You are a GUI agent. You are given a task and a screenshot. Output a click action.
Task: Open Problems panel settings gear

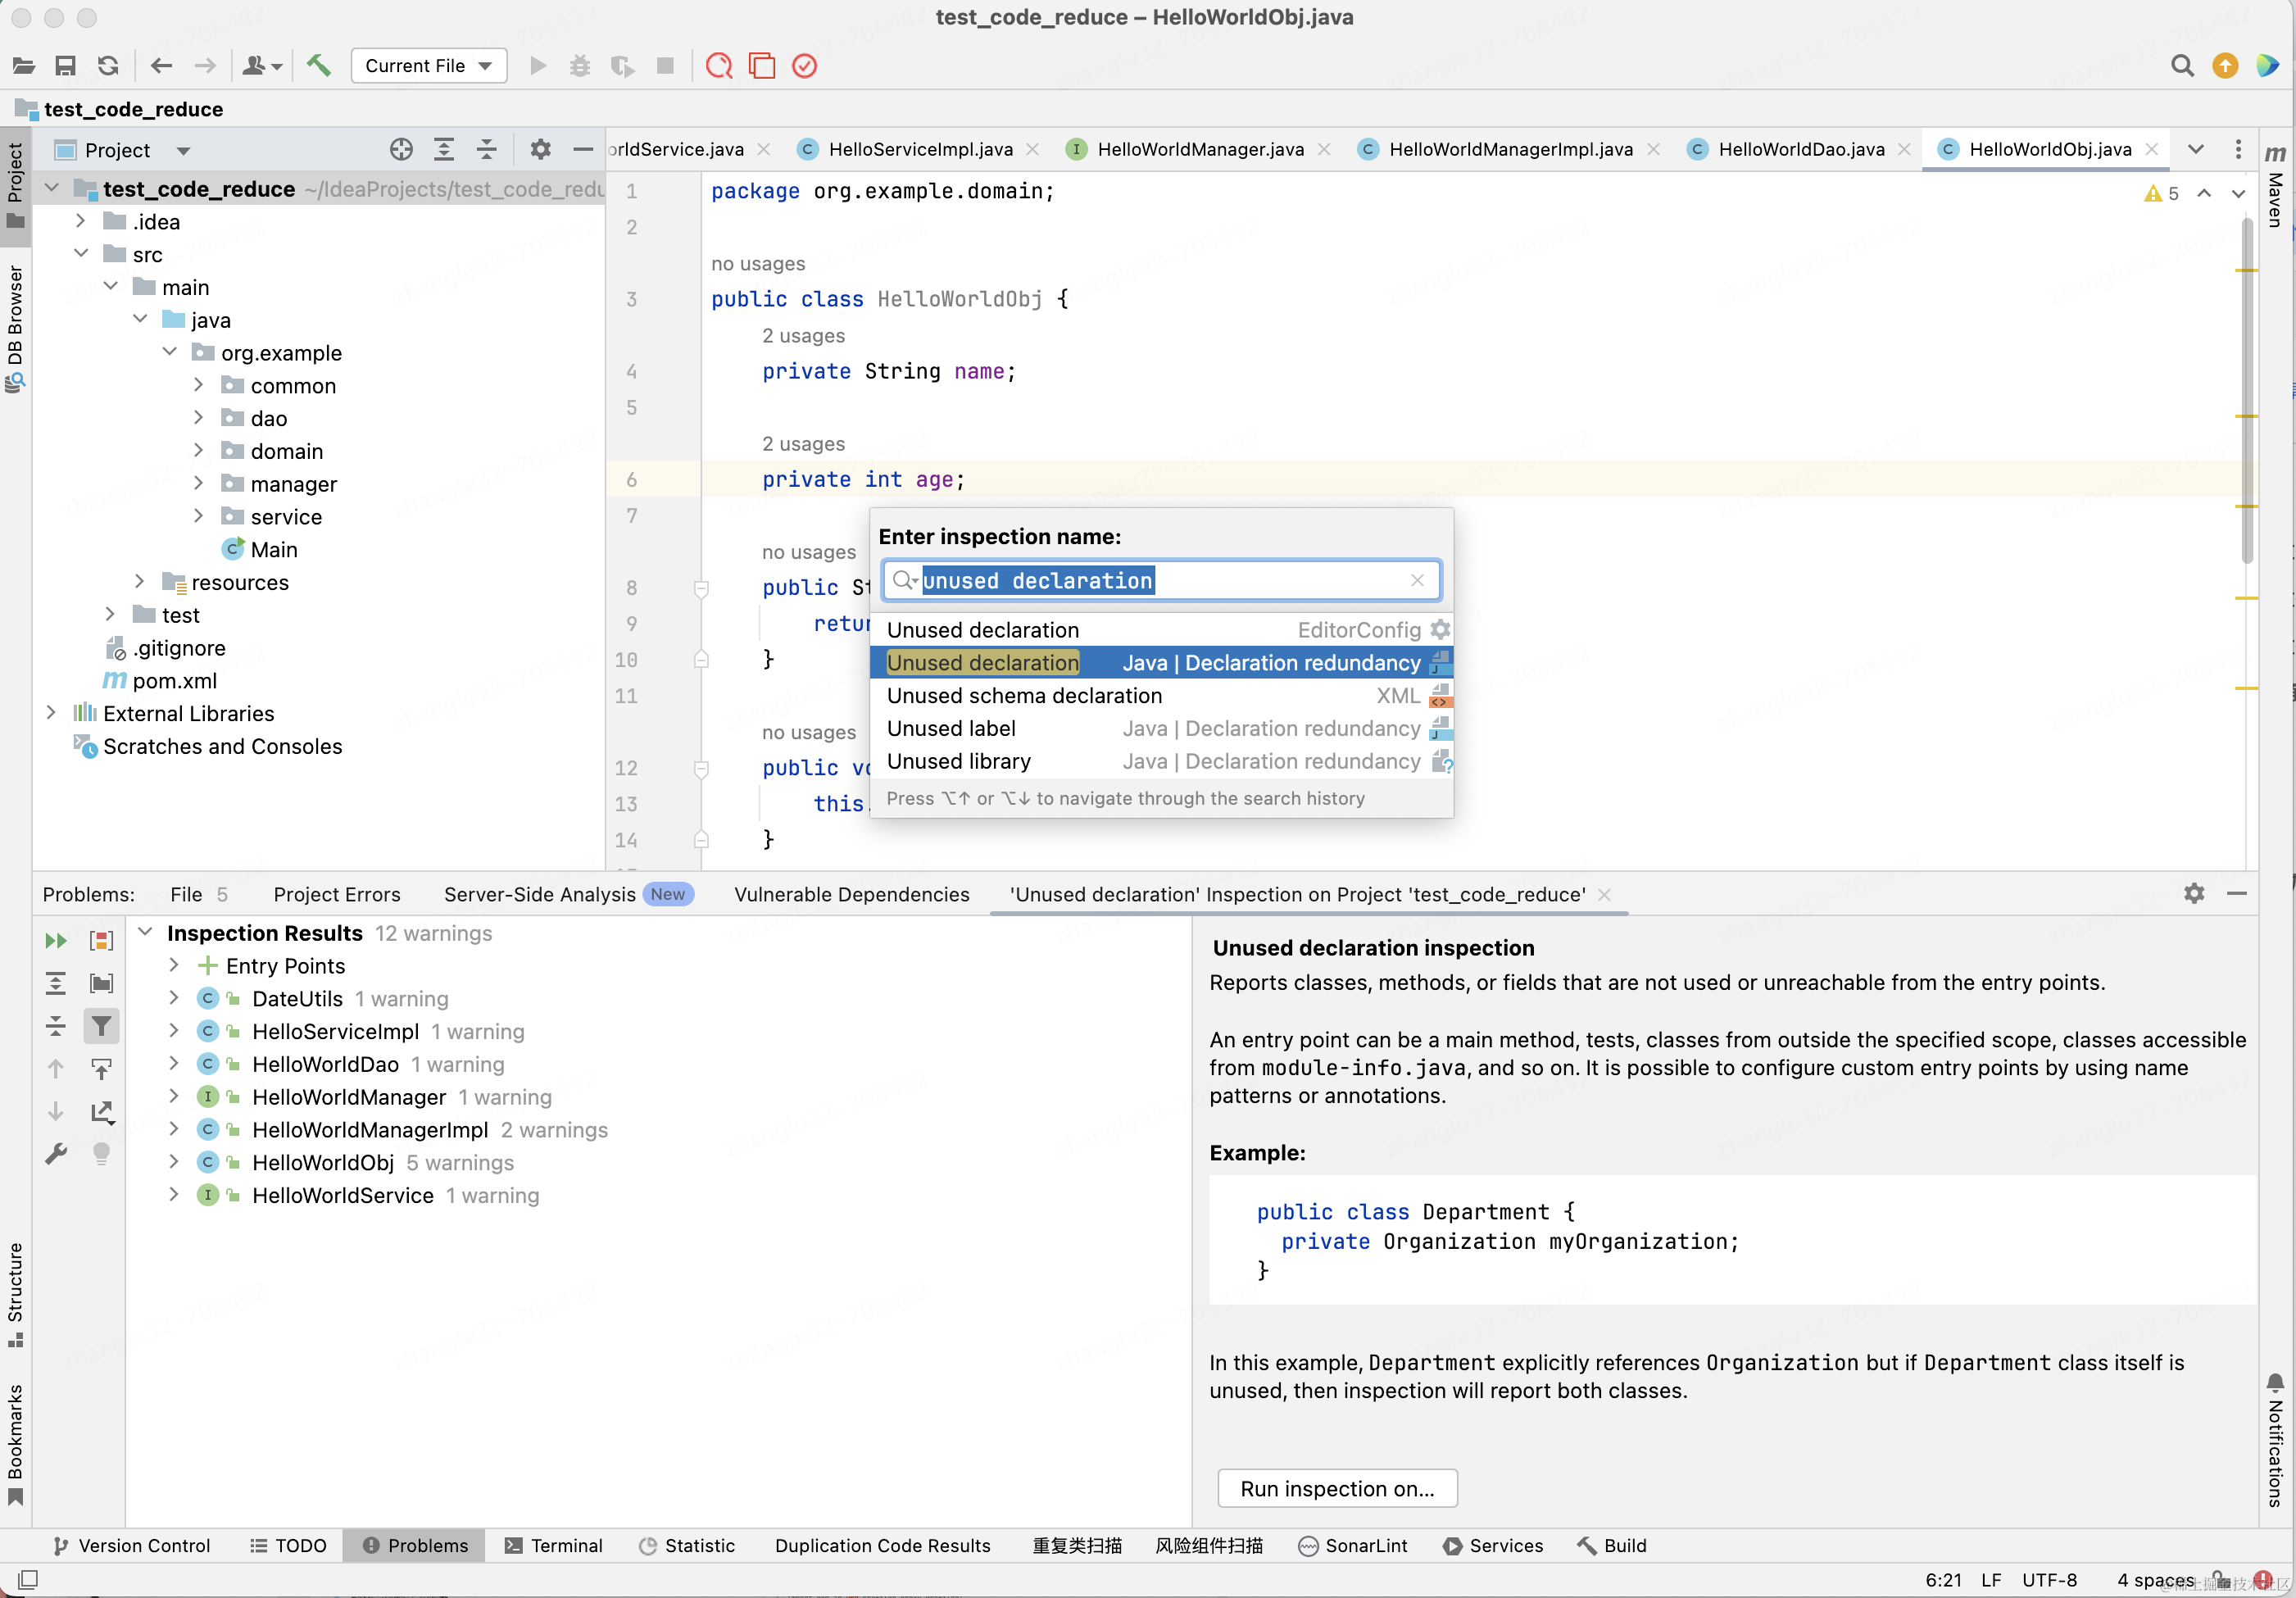2194,893
